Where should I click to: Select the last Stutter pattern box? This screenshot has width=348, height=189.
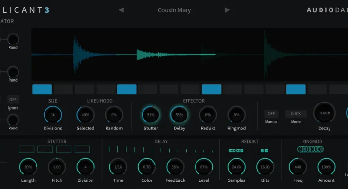82,149
